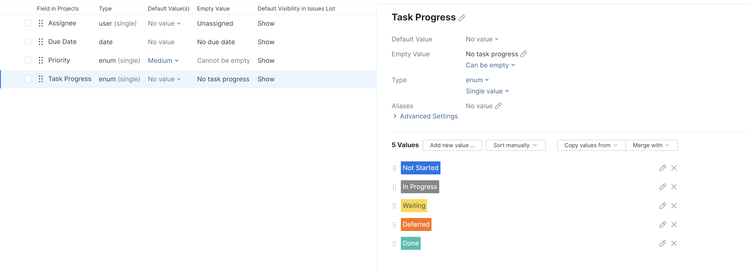The width and height of the screenshot is (751, 269).
Task: Click the Aliases edit pencil icon
Action: (x=498, y=106)
